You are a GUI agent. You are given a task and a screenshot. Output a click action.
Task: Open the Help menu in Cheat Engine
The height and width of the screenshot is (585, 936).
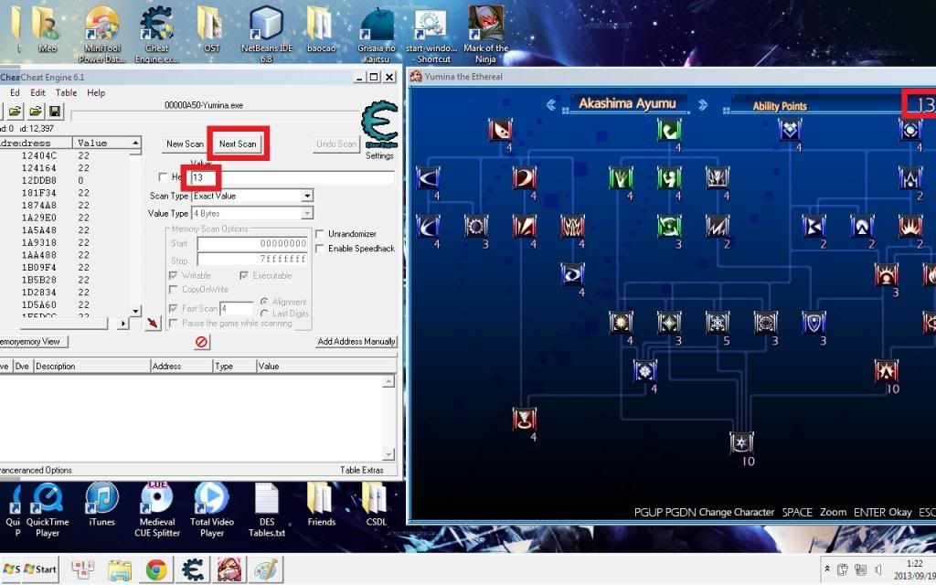(95, 93)
